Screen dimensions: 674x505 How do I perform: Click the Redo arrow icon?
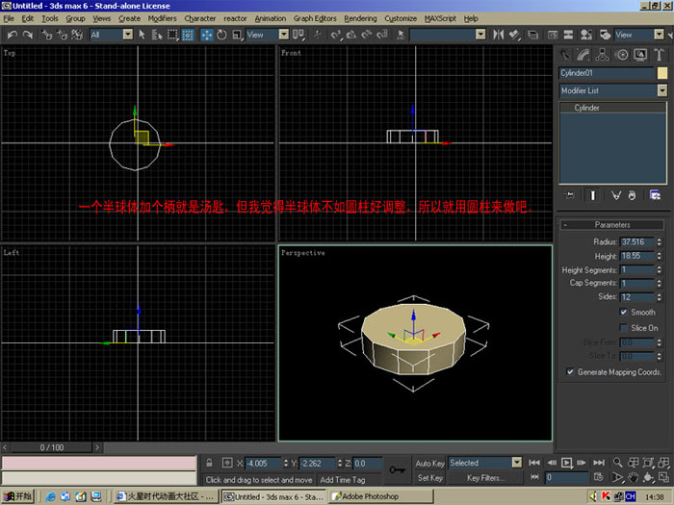pos(28,35)
